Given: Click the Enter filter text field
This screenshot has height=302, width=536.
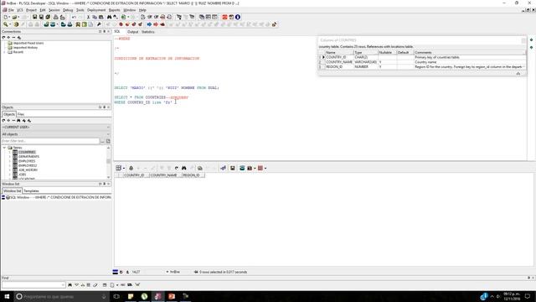Looking at the screenshot, I should tap(50, 141).
